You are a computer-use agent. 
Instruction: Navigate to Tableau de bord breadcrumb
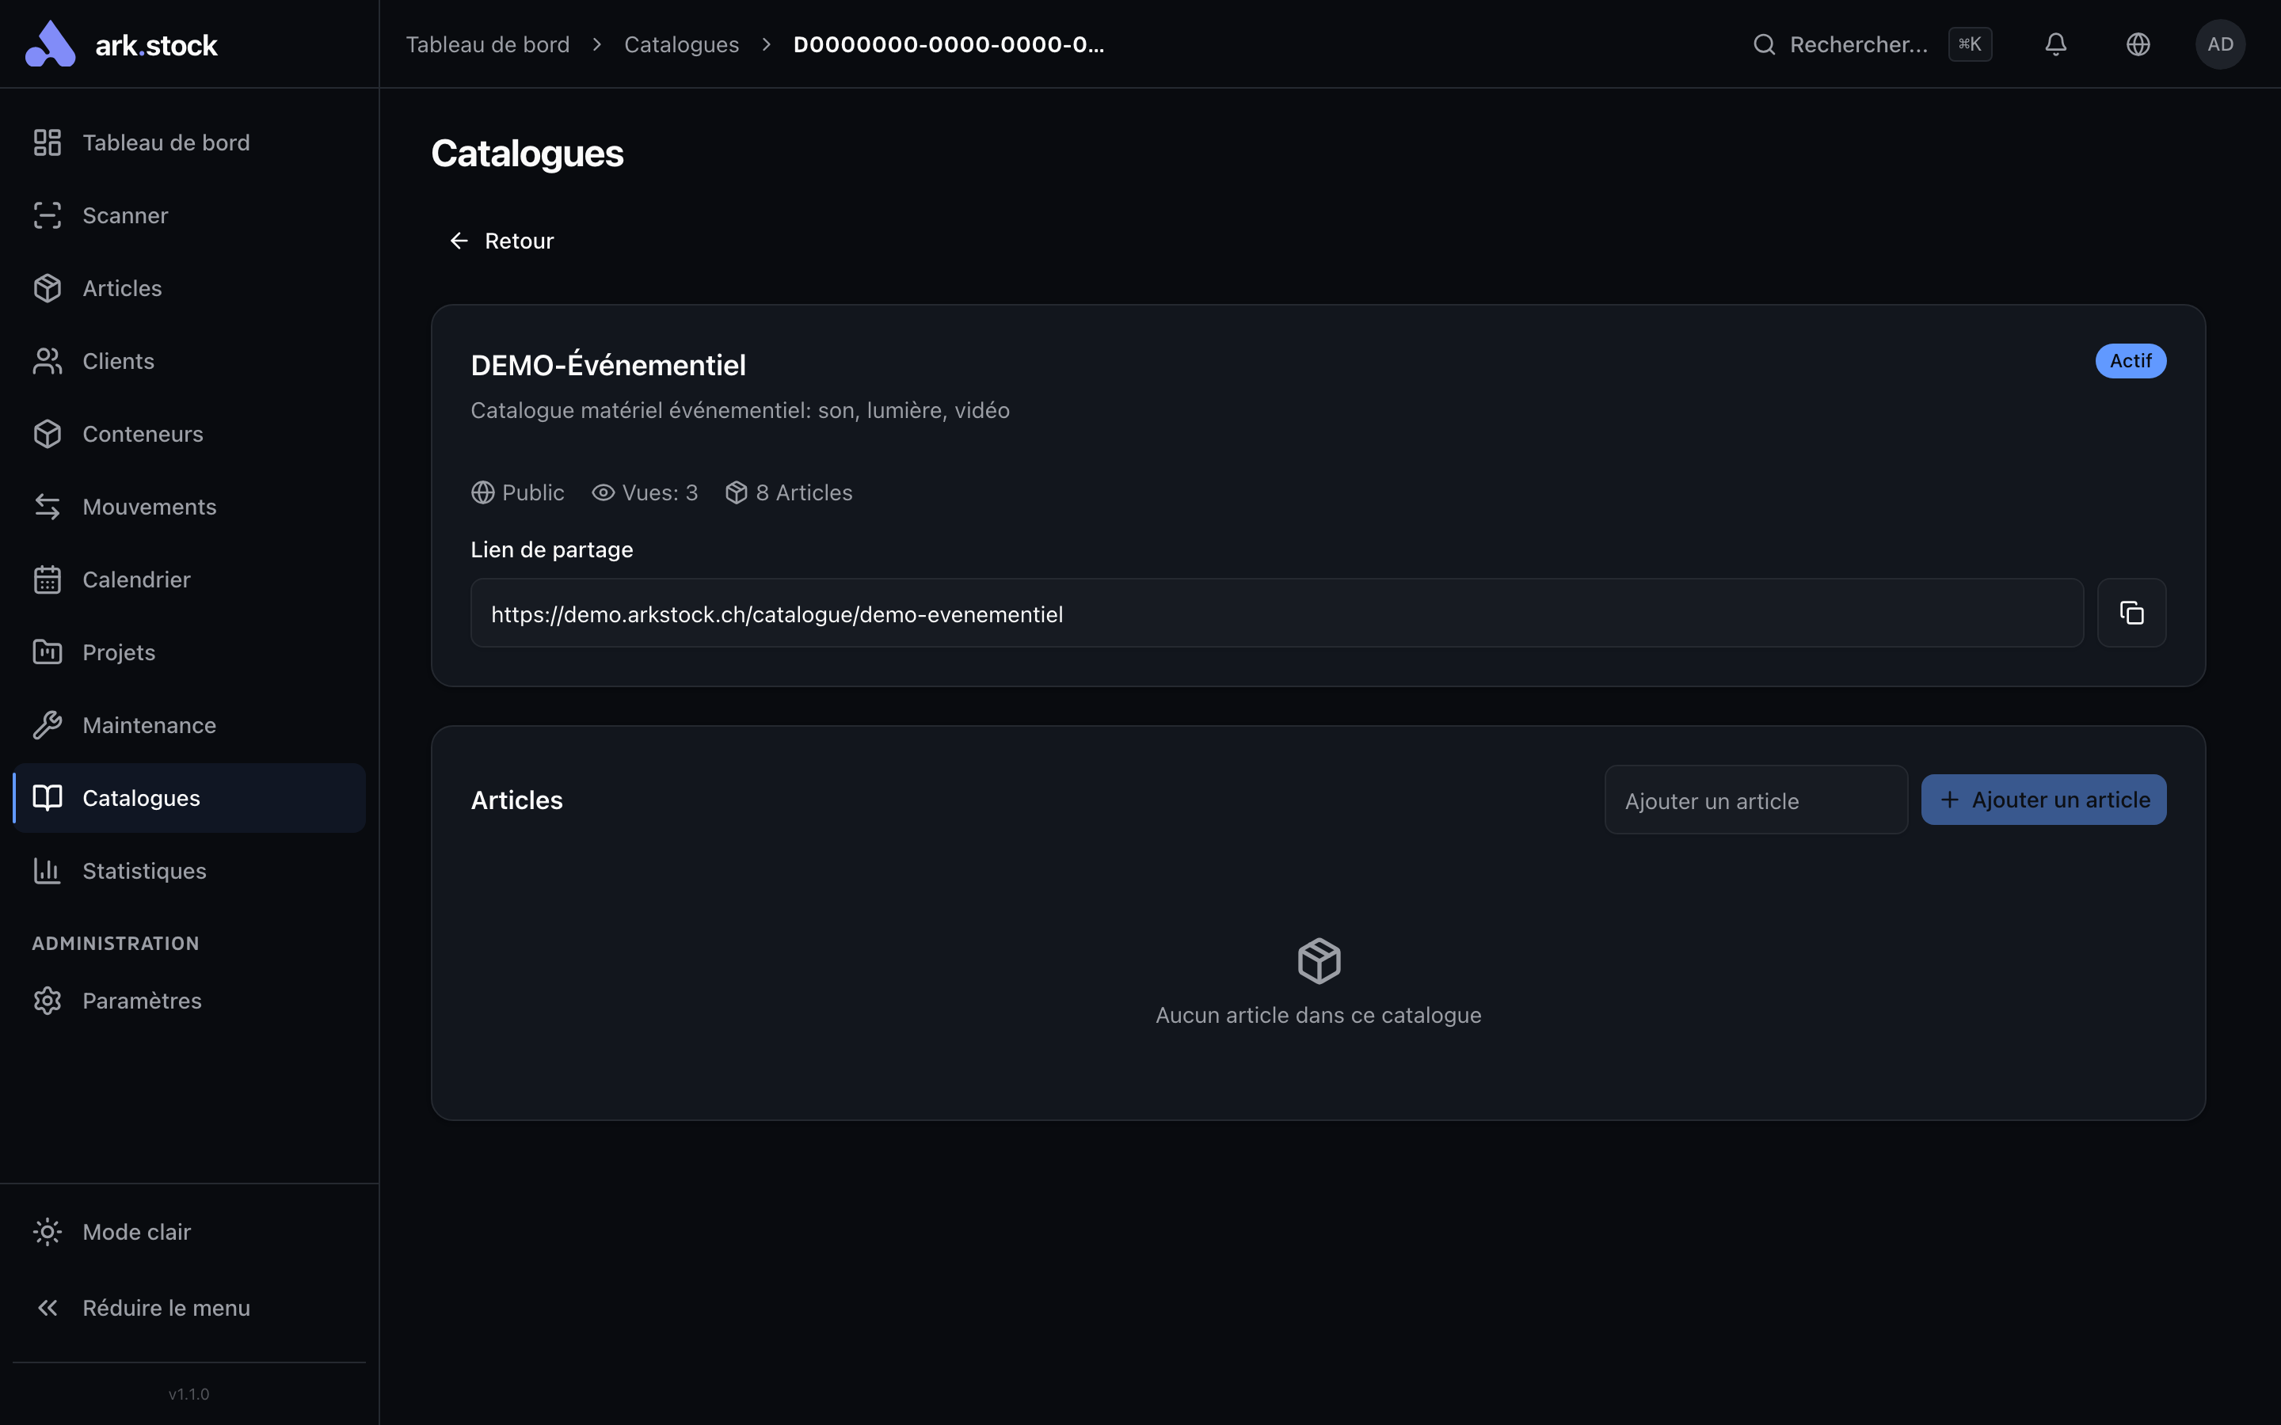tap(487, 44)
